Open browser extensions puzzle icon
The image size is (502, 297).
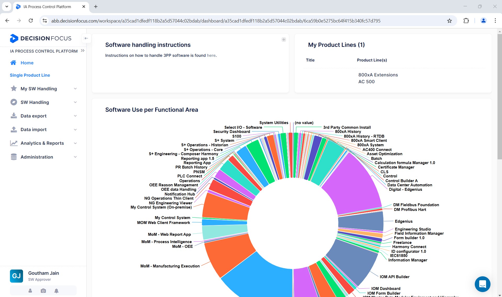(466, 21)
